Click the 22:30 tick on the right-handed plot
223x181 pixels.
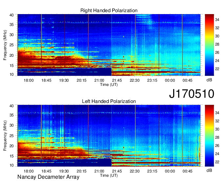coord(134,80)
